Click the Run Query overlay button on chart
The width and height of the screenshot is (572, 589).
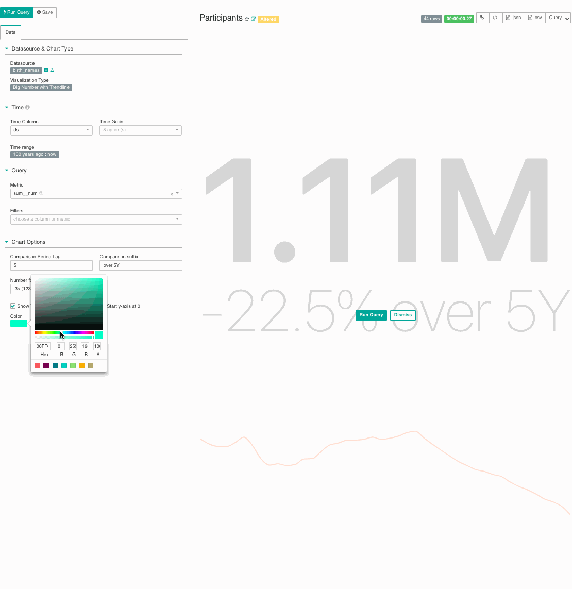tap(371, 315)
